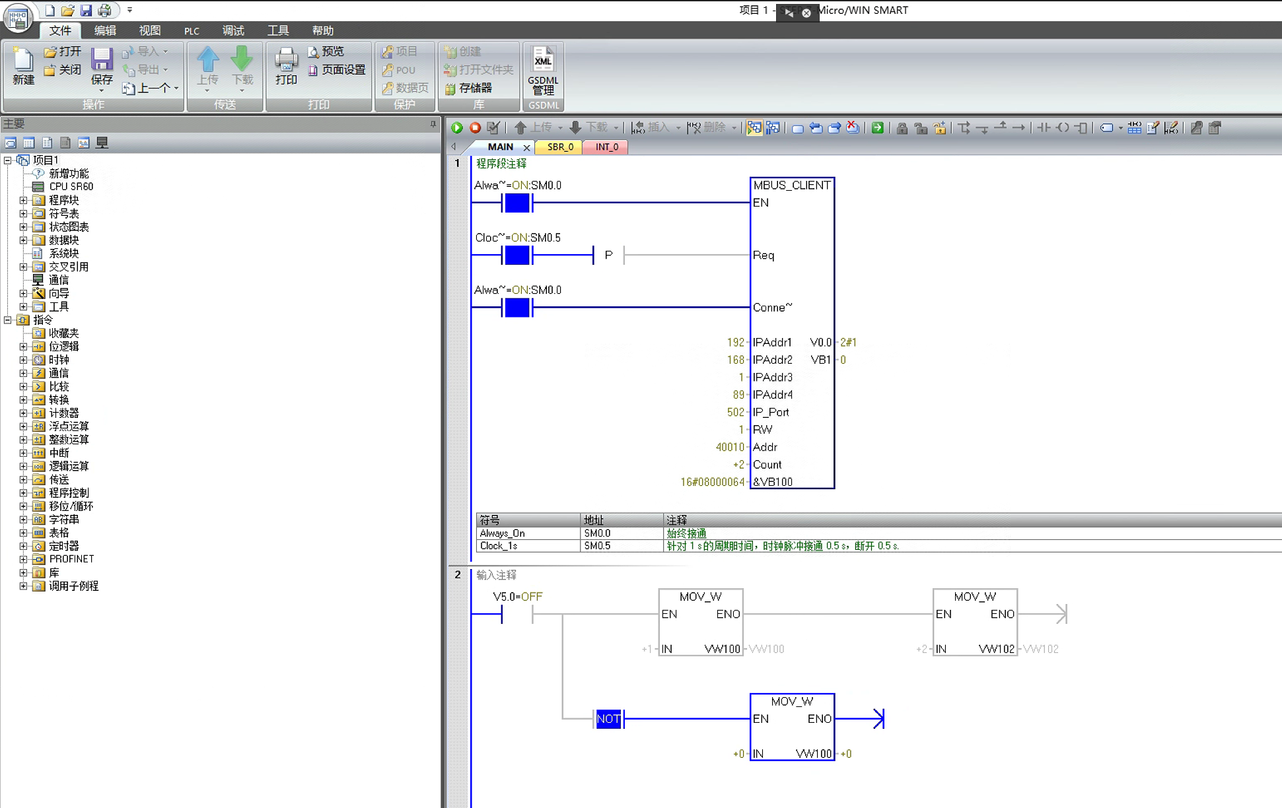Open the 帮助 ribbon tab
Screen dimensions: 1282x808
point(323,30)
